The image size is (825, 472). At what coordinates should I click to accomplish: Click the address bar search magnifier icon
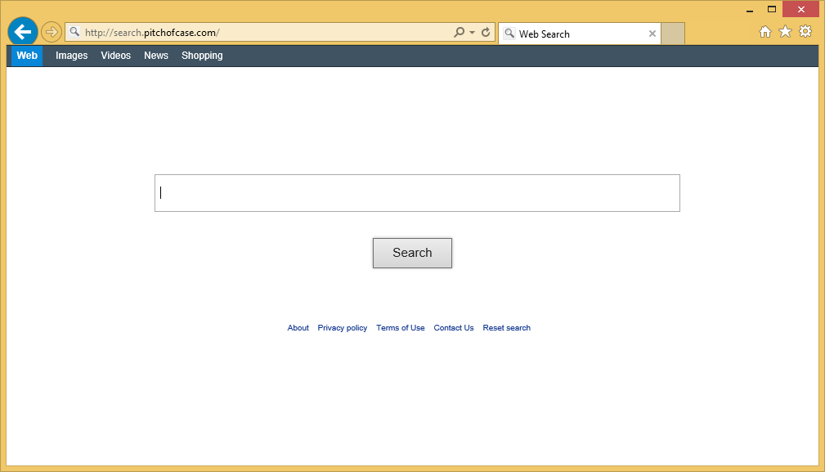(x=460, y=33)
